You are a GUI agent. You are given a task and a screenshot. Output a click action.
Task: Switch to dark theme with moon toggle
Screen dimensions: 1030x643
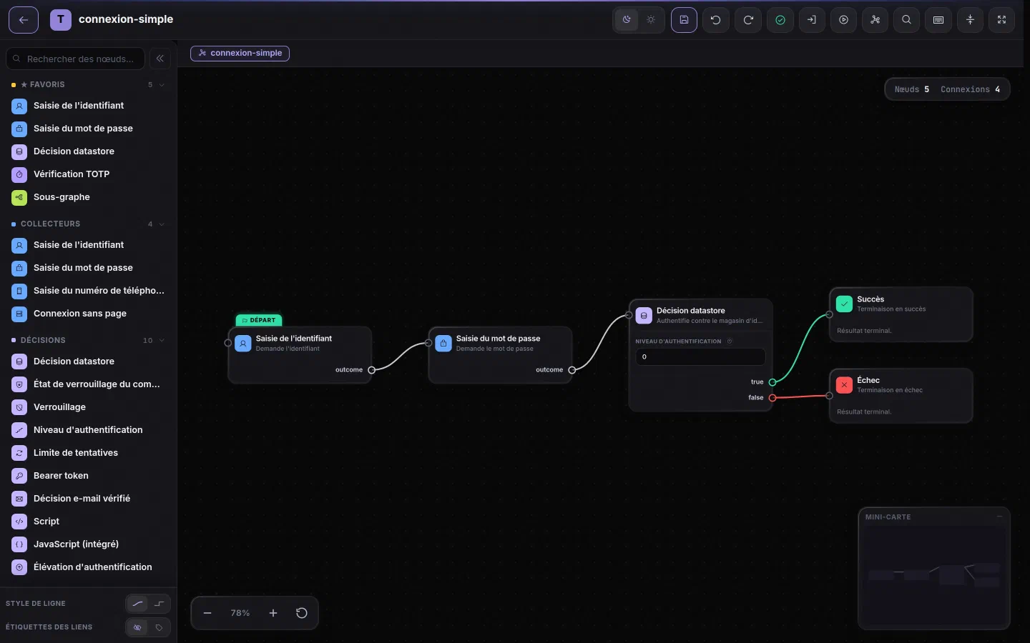[x=627, y=20]
